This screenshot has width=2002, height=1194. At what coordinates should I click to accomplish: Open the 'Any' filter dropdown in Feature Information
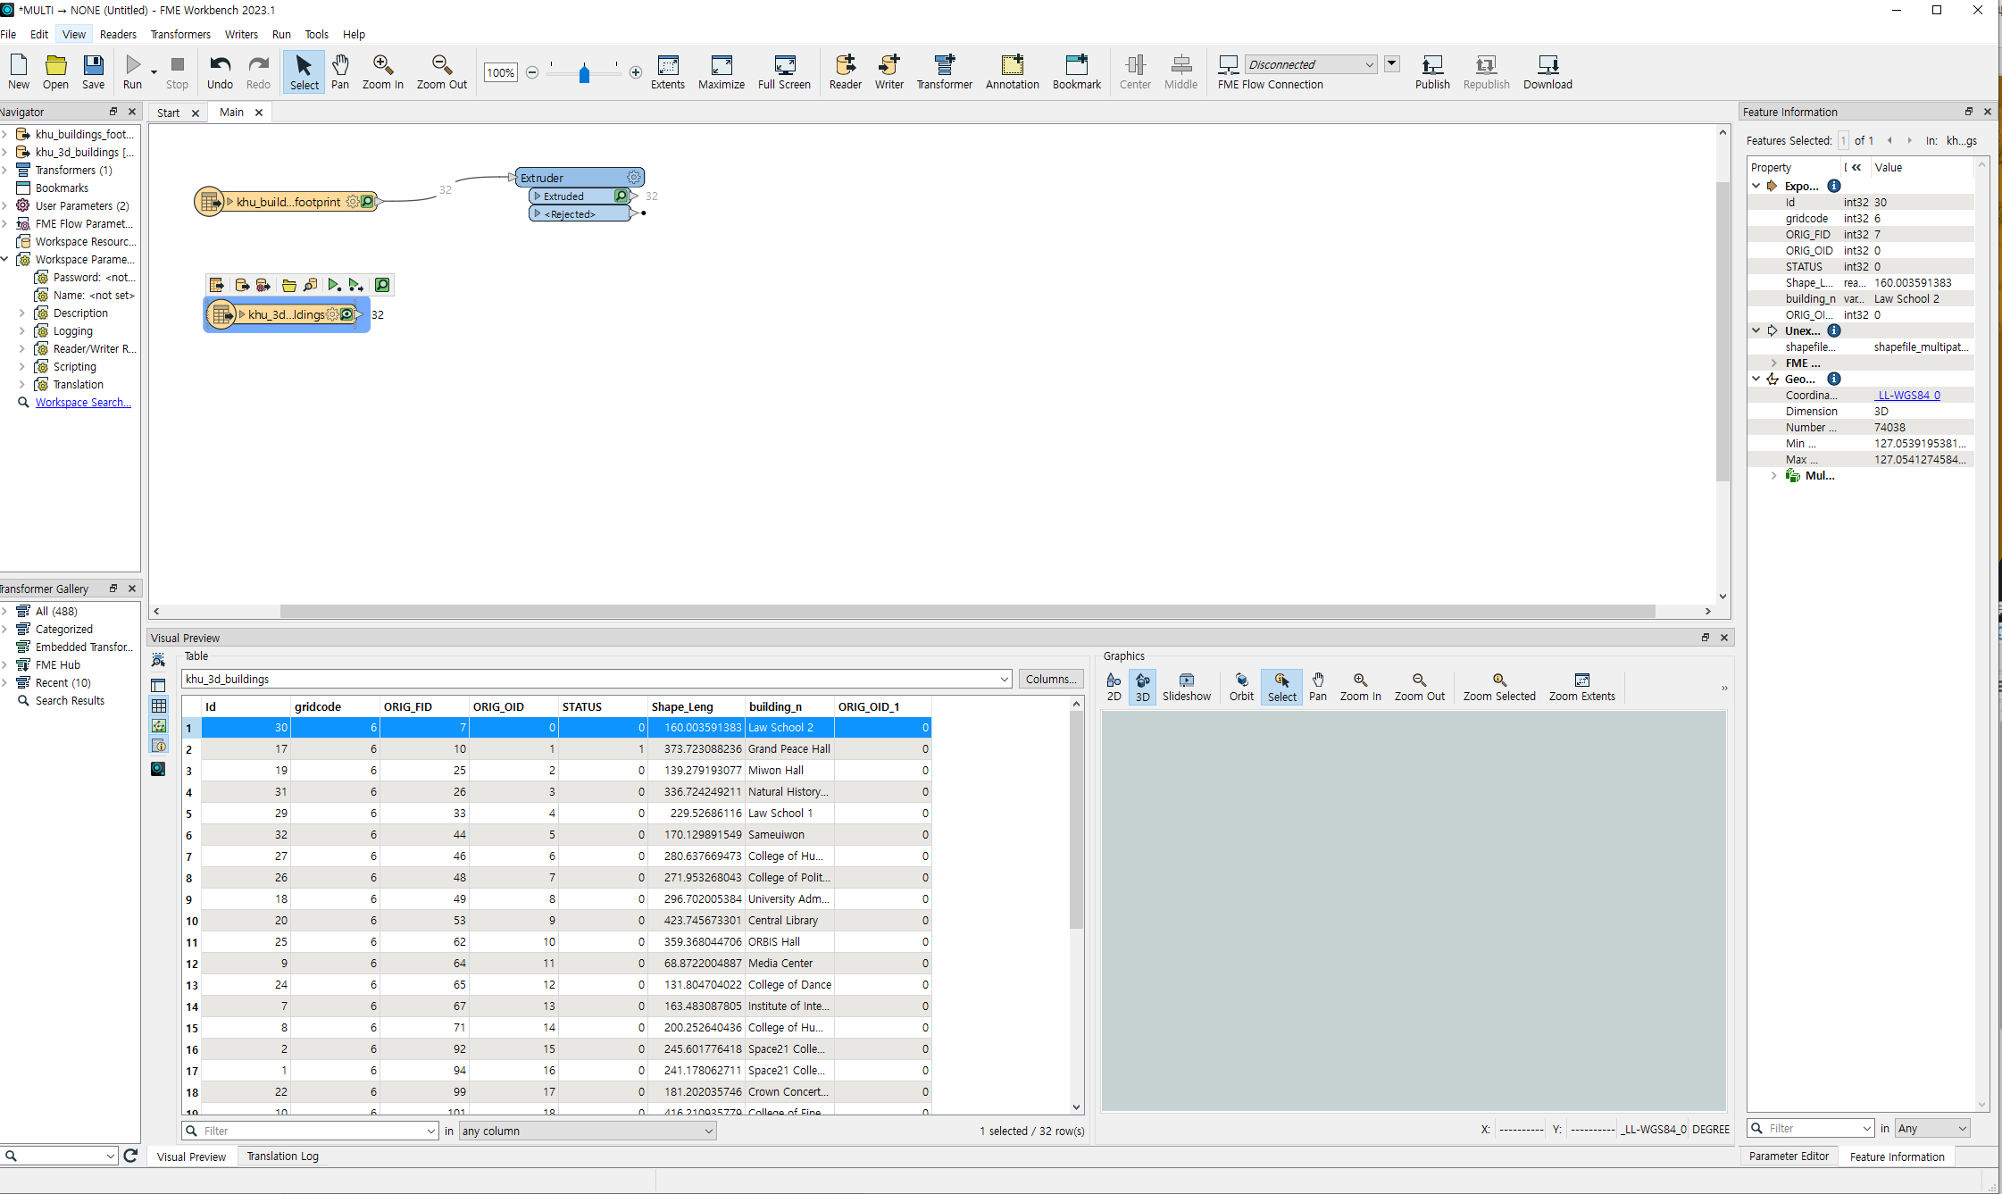coord(1932,1128)
